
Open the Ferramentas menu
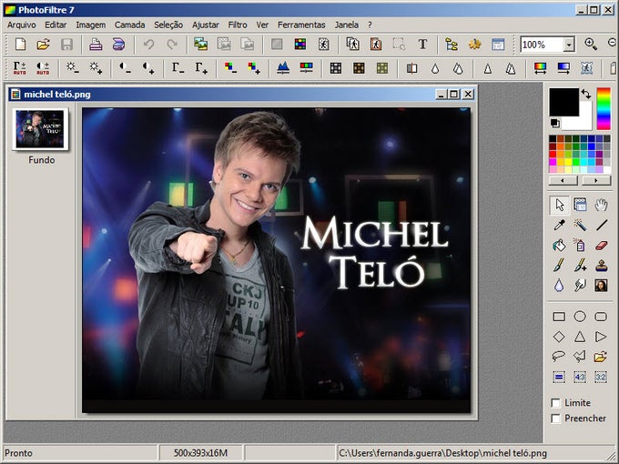[x=301, y=25]
